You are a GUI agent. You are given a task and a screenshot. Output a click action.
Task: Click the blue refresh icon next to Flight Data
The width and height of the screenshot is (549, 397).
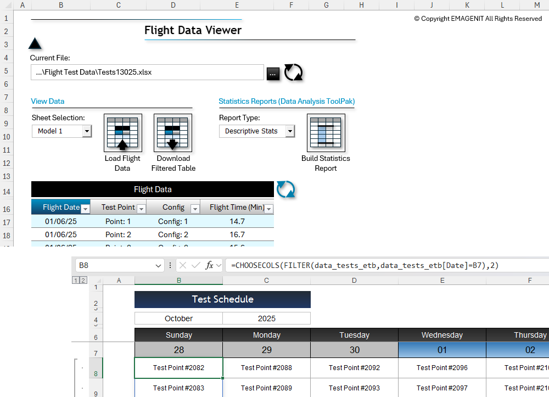tap(285, 189)
